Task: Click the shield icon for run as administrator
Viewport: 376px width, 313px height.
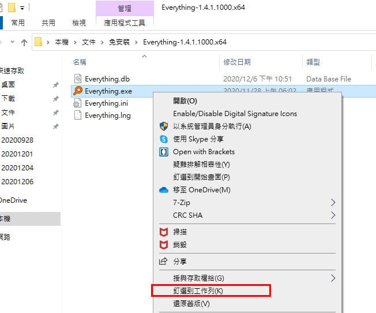Action: coord(164,126)
